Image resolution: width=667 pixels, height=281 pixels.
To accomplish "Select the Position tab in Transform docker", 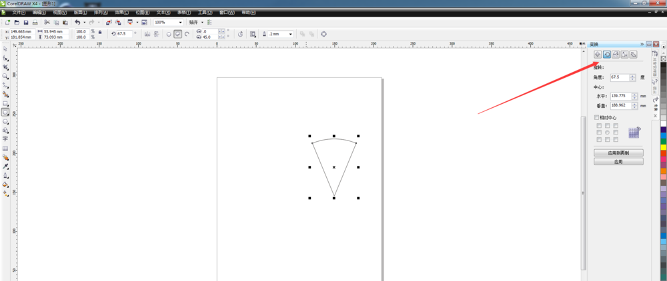I will click(598, 55).
